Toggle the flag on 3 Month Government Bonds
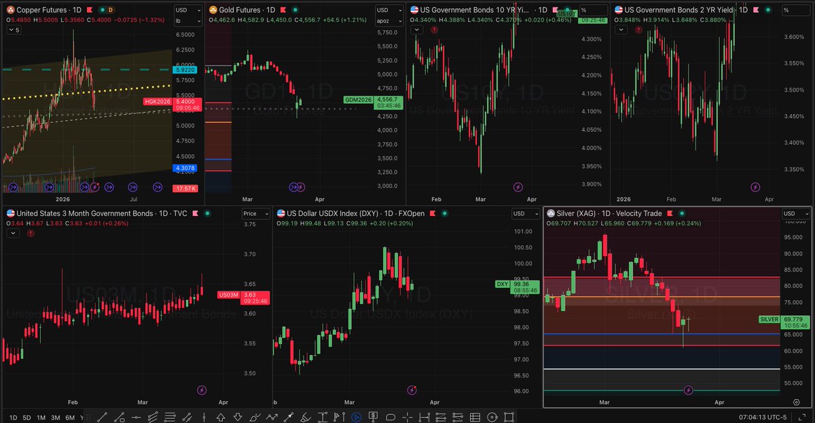 195,213
